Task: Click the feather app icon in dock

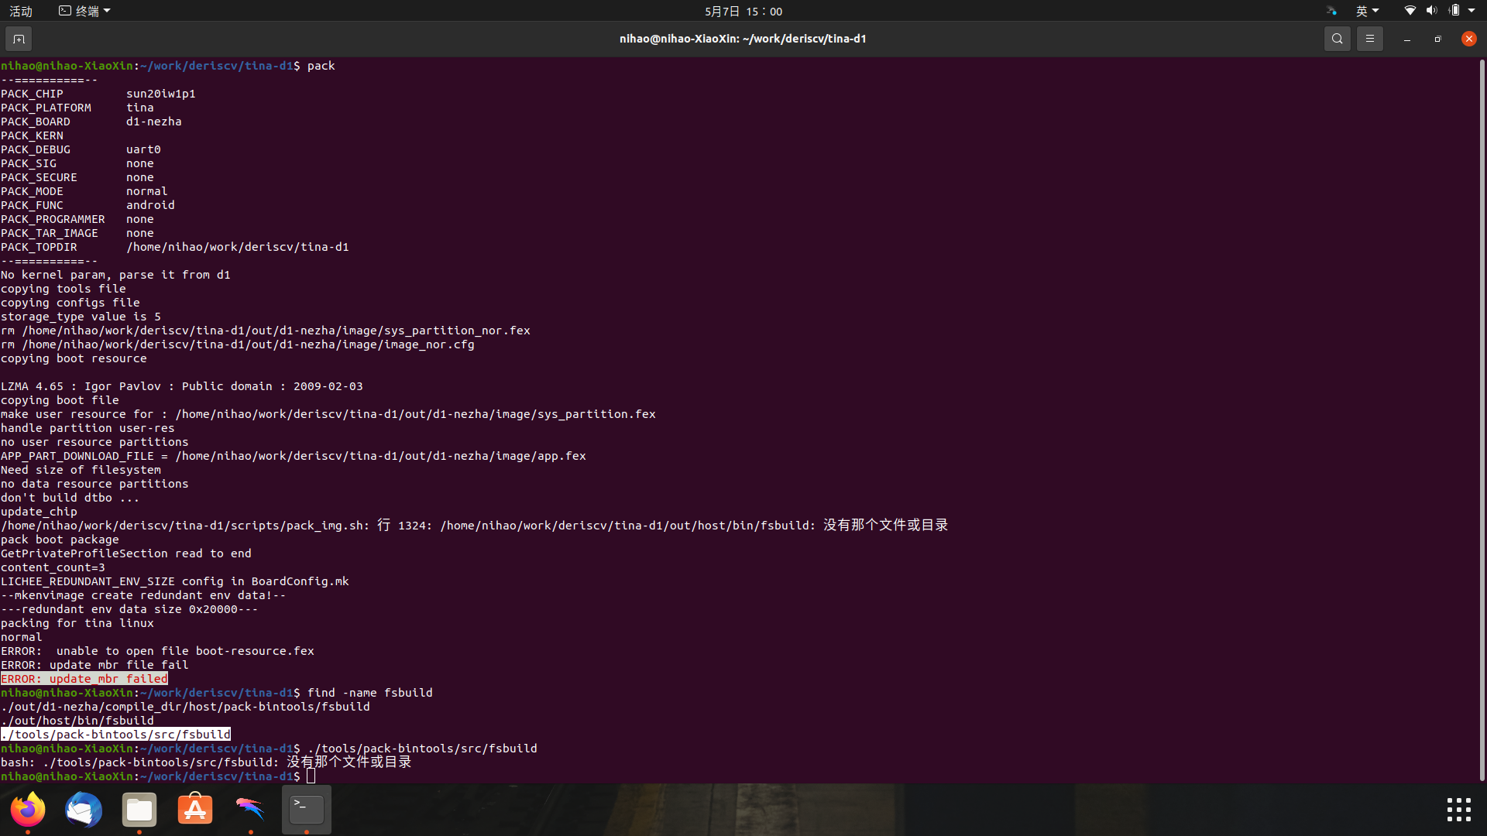Action: point(251,810)
